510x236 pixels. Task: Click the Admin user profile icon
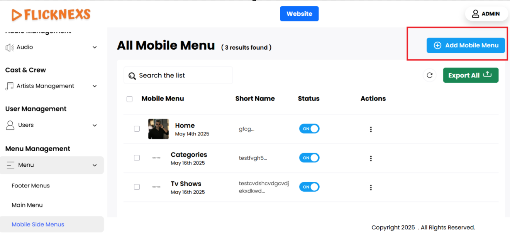475,14
